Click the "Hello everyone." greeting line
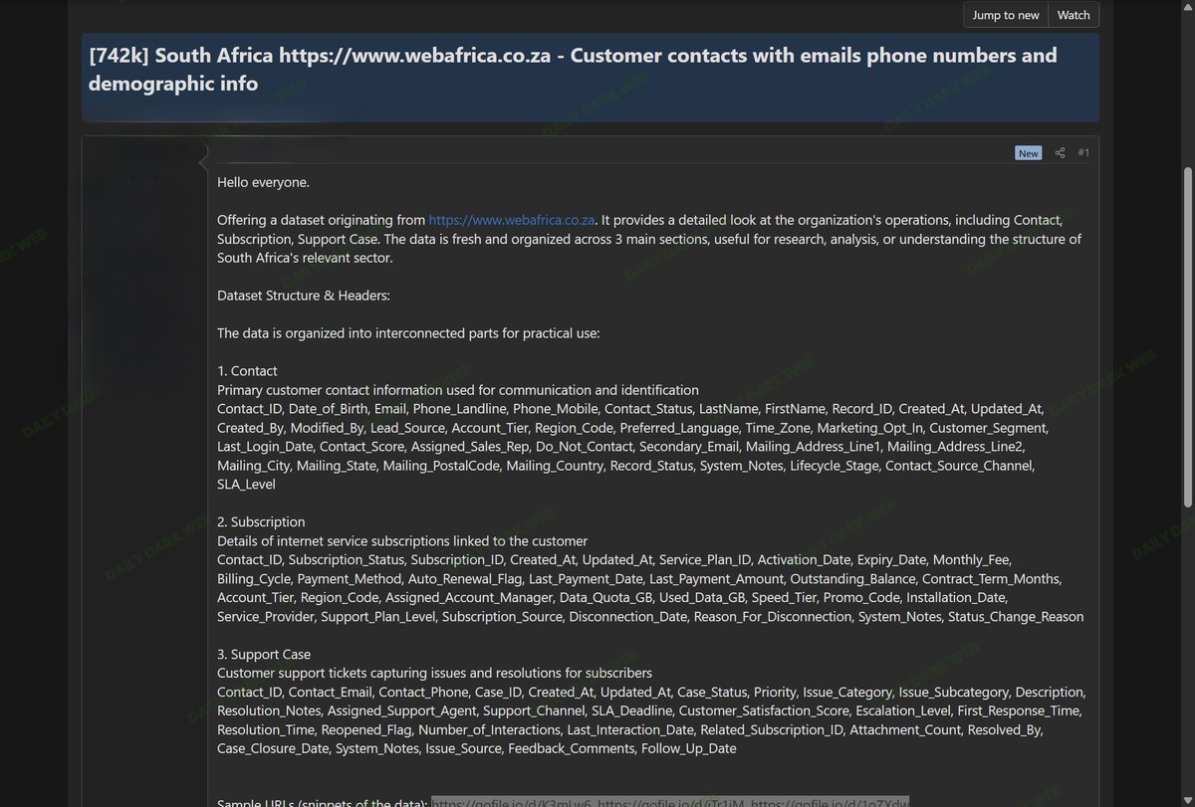This screenshot has width=1195, height=807. (x=264, y=182)
